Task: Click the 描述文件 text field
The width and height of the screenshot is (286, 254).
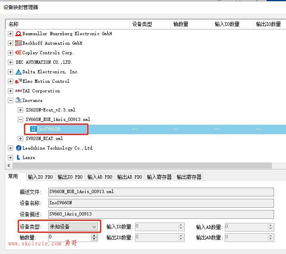Action: click(x=161, y=192)
